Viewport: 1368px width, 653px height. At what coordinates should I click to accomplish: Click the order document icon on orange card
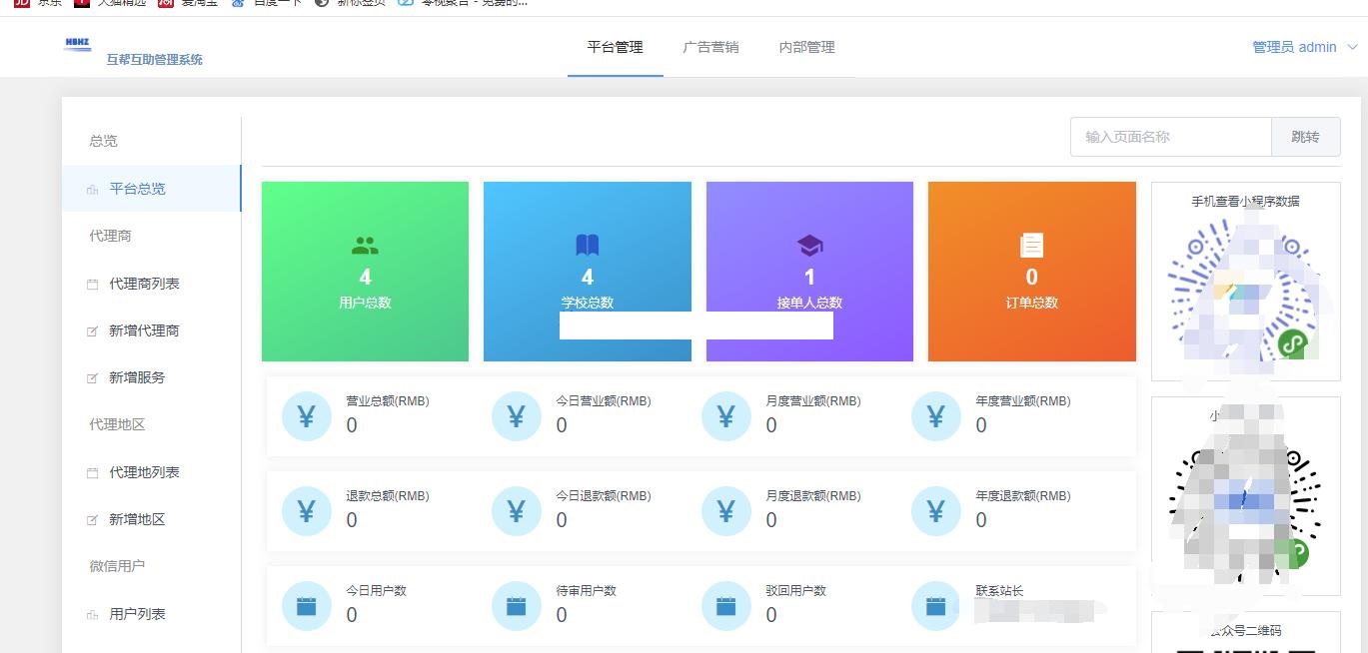(x=1031, y=243)
